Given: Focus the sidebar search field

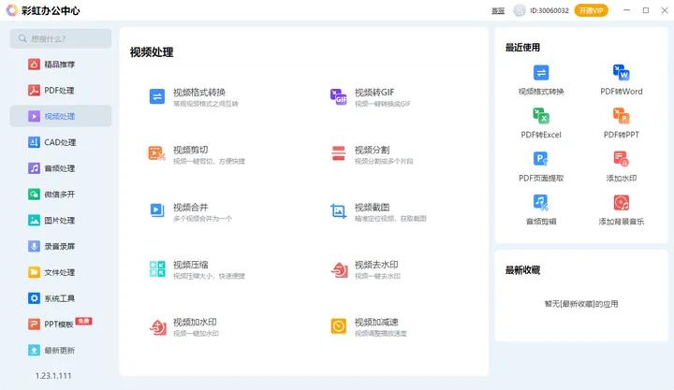Looking at the screenshot, I should [x=61, y=38].
